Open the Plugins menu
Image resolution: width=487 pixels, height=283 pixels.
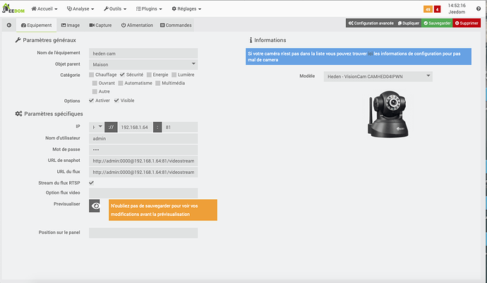[149, 9]
